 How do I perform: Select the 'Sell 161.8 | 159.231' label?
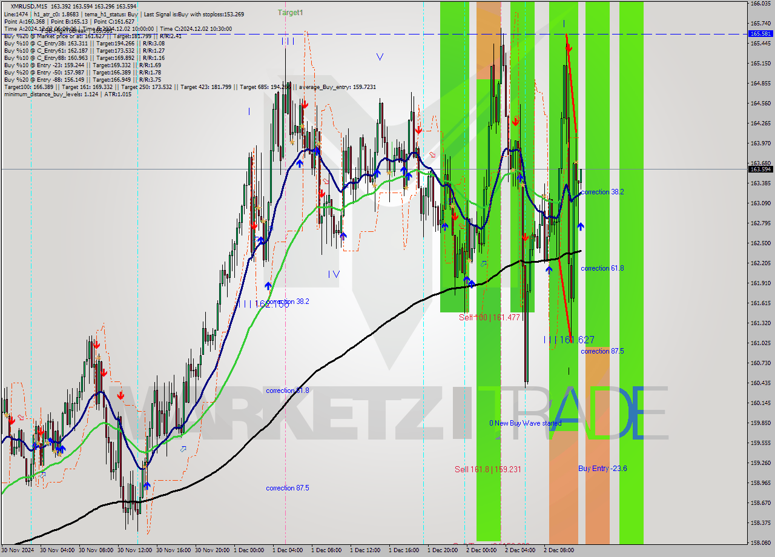click(x=488, y=469)
